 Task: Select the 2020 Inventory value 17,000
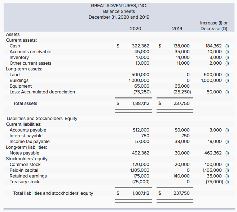tap(142, 57)
